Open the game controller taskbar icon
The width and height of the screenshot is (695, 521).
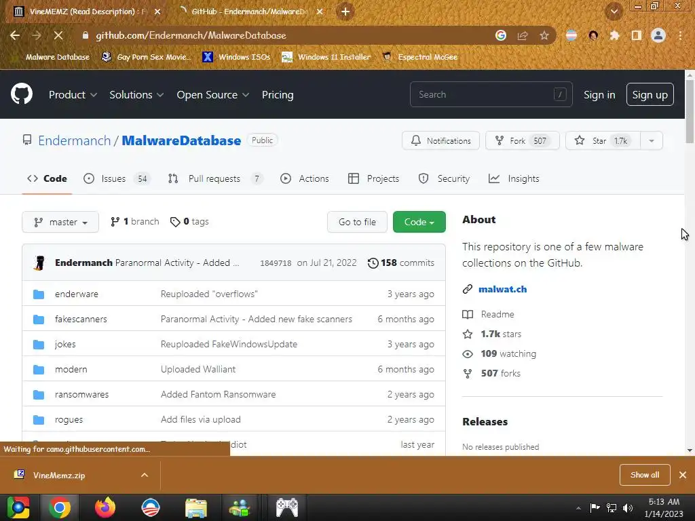287,507
